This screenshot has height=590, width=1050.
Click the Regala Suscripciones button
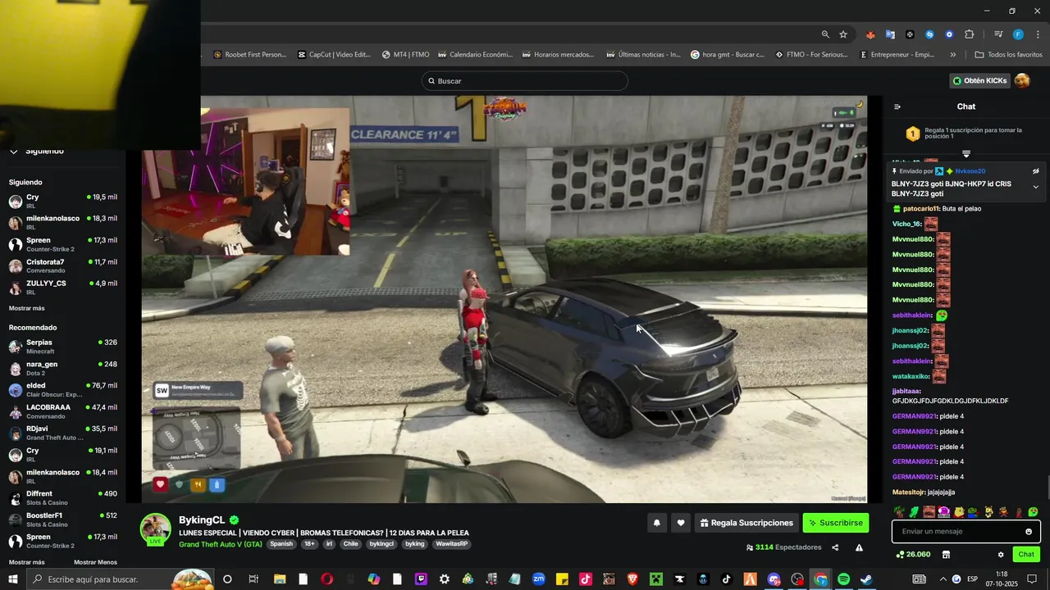[x=746, y=523]
